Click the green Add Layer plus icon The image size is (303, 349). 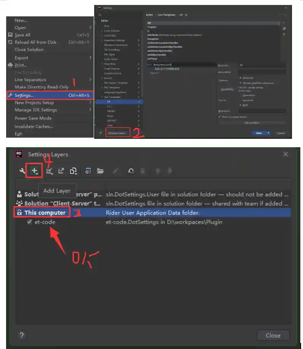tap(34, 171)
